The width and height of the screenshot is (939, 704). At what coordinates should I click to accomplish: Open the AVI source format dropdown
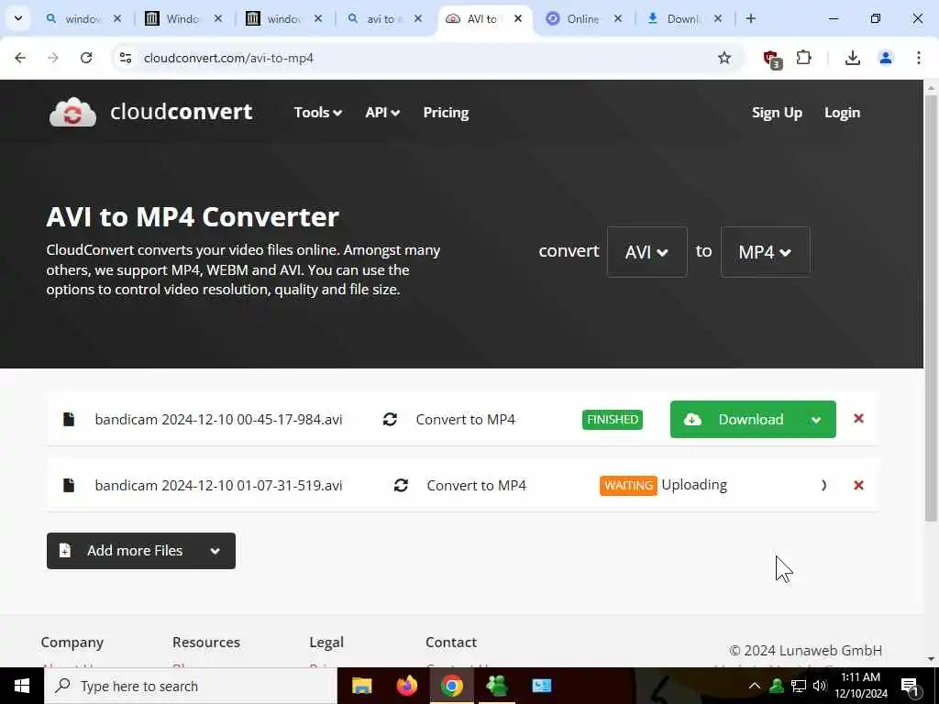646,252
